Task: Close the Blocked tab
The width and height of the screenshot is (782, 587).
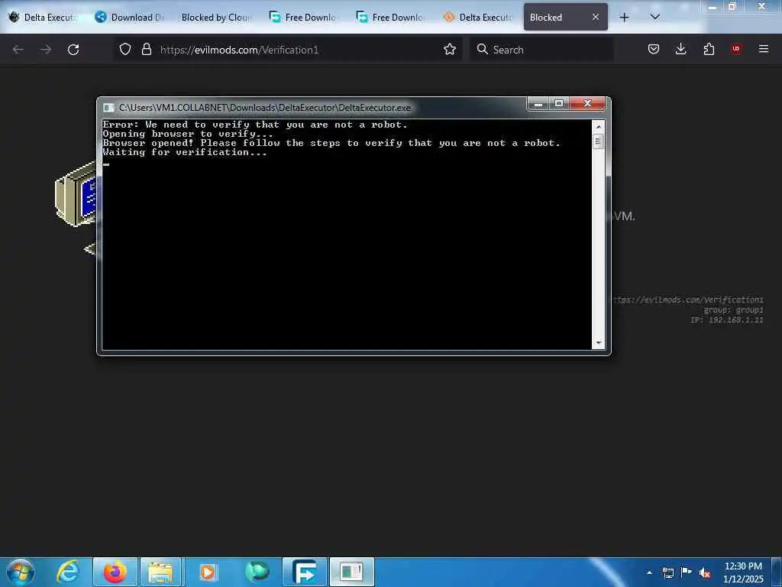Action: tap(596, 17)
